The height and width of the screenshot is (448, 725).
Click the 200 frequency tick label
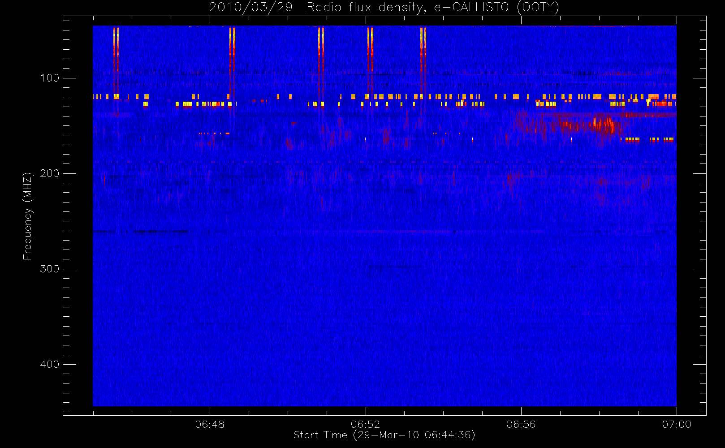click(x=50, y=173)
